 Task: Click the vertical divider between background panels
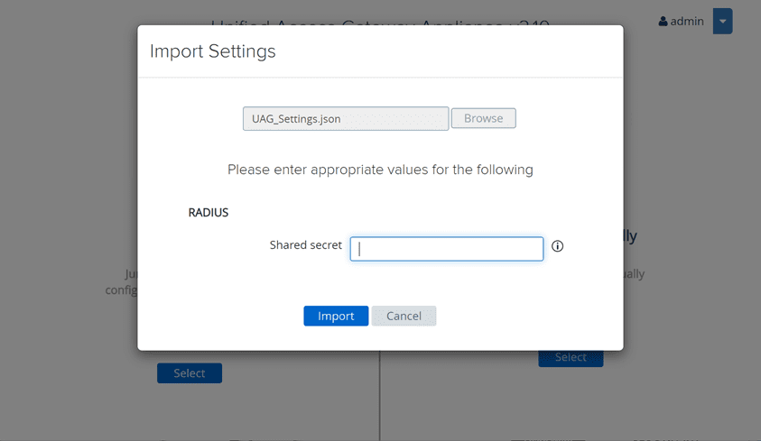coord(380,397)
